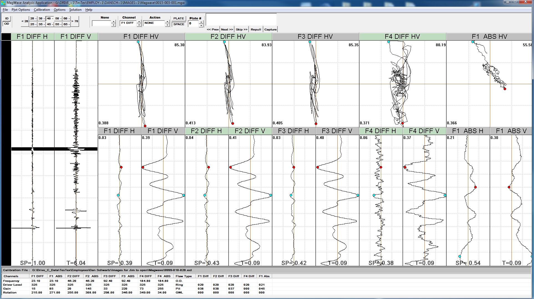Viewport: 534px width, 299px height.
Task: Open the Plot Options menu
Action: click(x=21, y=10)
